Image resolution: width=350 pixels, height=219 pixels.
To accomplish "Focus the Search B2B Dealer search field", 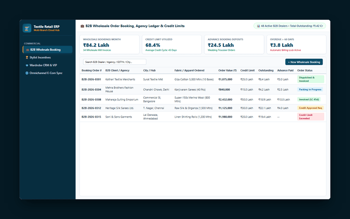I will tap(115, 62).
